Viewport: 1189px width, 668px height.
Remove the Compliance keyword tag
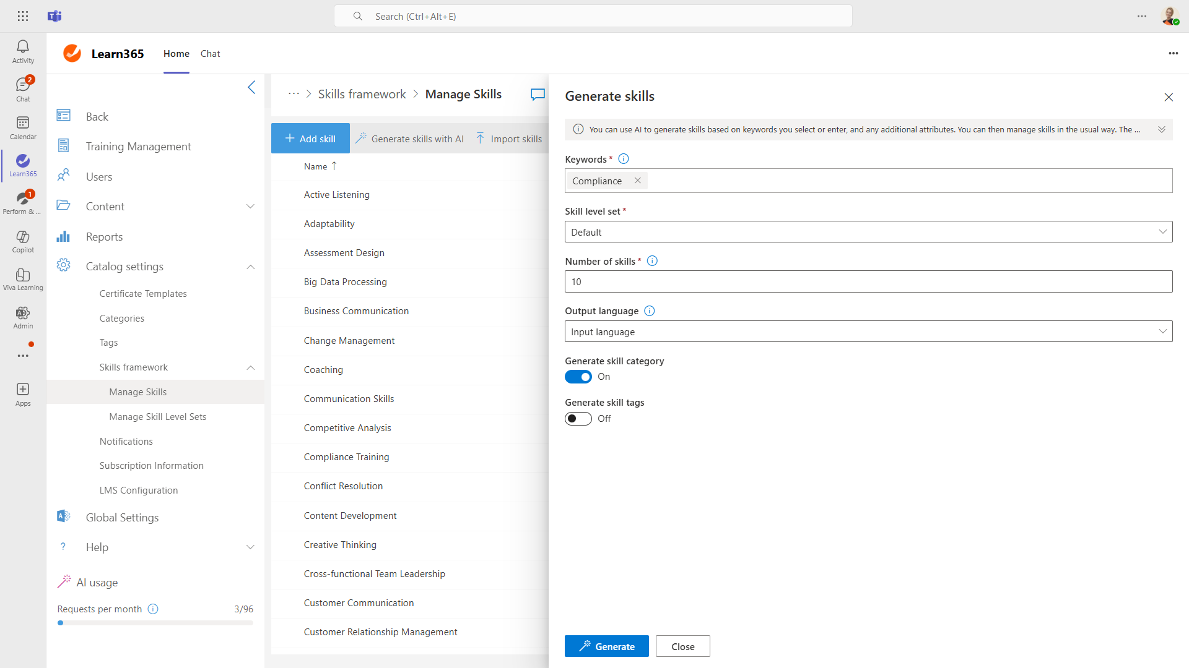tap(638, 181)
